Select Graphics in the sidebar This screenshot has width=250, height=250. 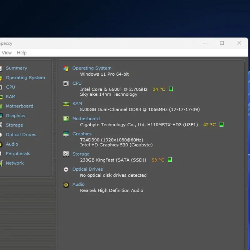(15, 116)
